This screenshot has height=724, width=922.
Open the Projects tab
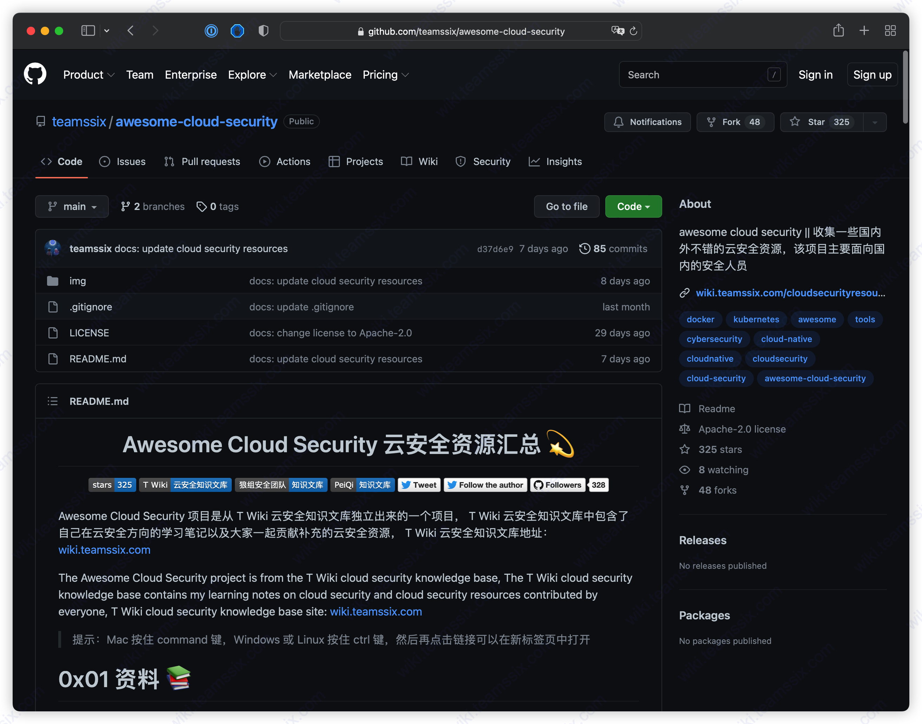click(356, 162)
